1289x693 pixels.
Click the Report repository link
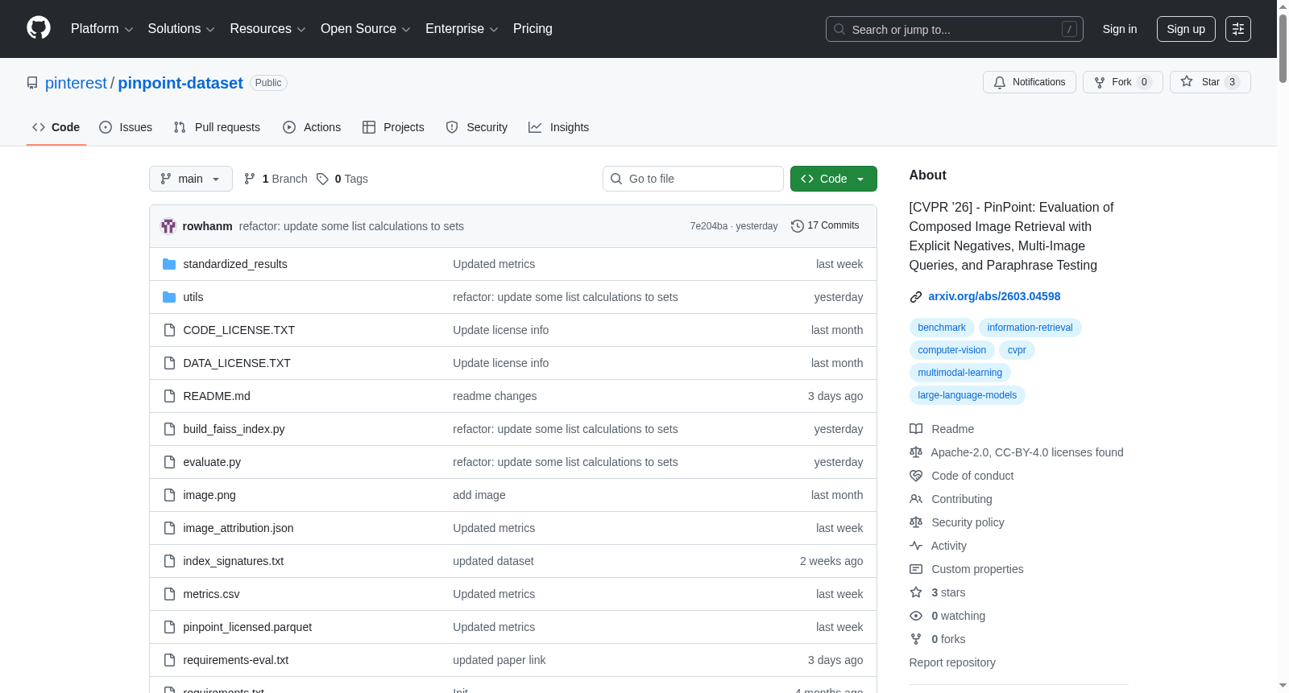(x=952, y=662)
